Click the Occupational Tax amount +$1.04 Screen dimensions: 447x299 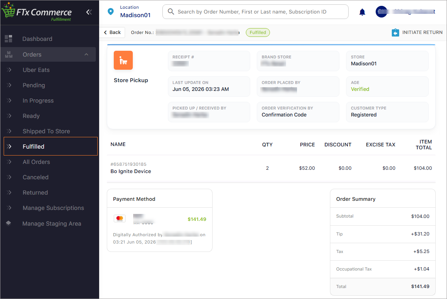click(x=422, y=269)
